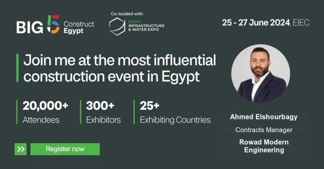This screenshot has height=169, width=324.
Task: Click the Ahmed Elshourbagy name label
Action: point(264,117)
